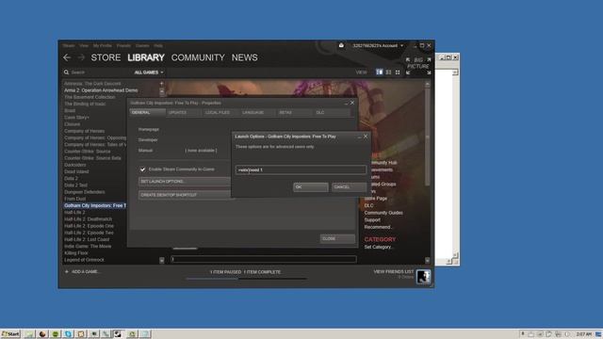Image resolution: width=603 pixels, height=339 pixels.
Task: Select Gotham City Impostors in game list
Action: pyautogui.click(x=94, y=205)
